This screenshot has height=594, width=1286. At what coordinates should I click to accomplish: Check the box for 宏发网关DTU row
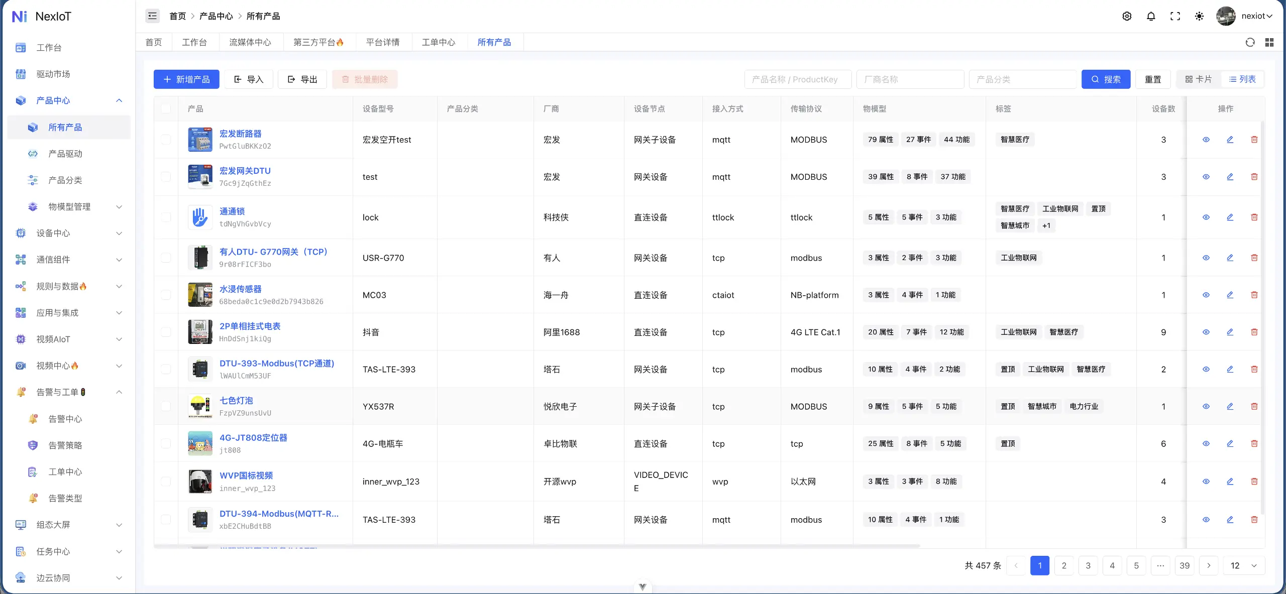(x=166, y=177)
